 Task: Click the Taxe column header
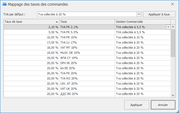(87, 22)
